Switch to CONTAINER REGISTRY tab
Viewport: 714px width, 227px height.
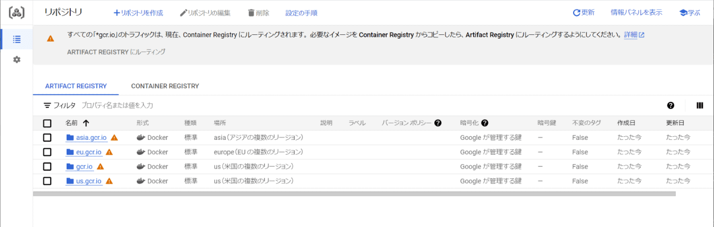165,86
